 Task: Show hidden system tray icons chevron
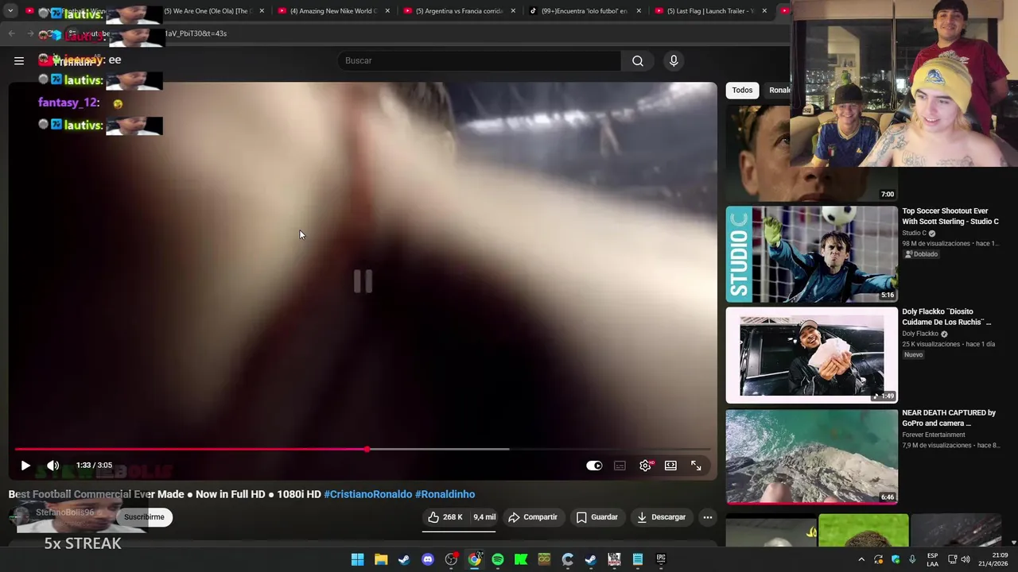(861, 560)
